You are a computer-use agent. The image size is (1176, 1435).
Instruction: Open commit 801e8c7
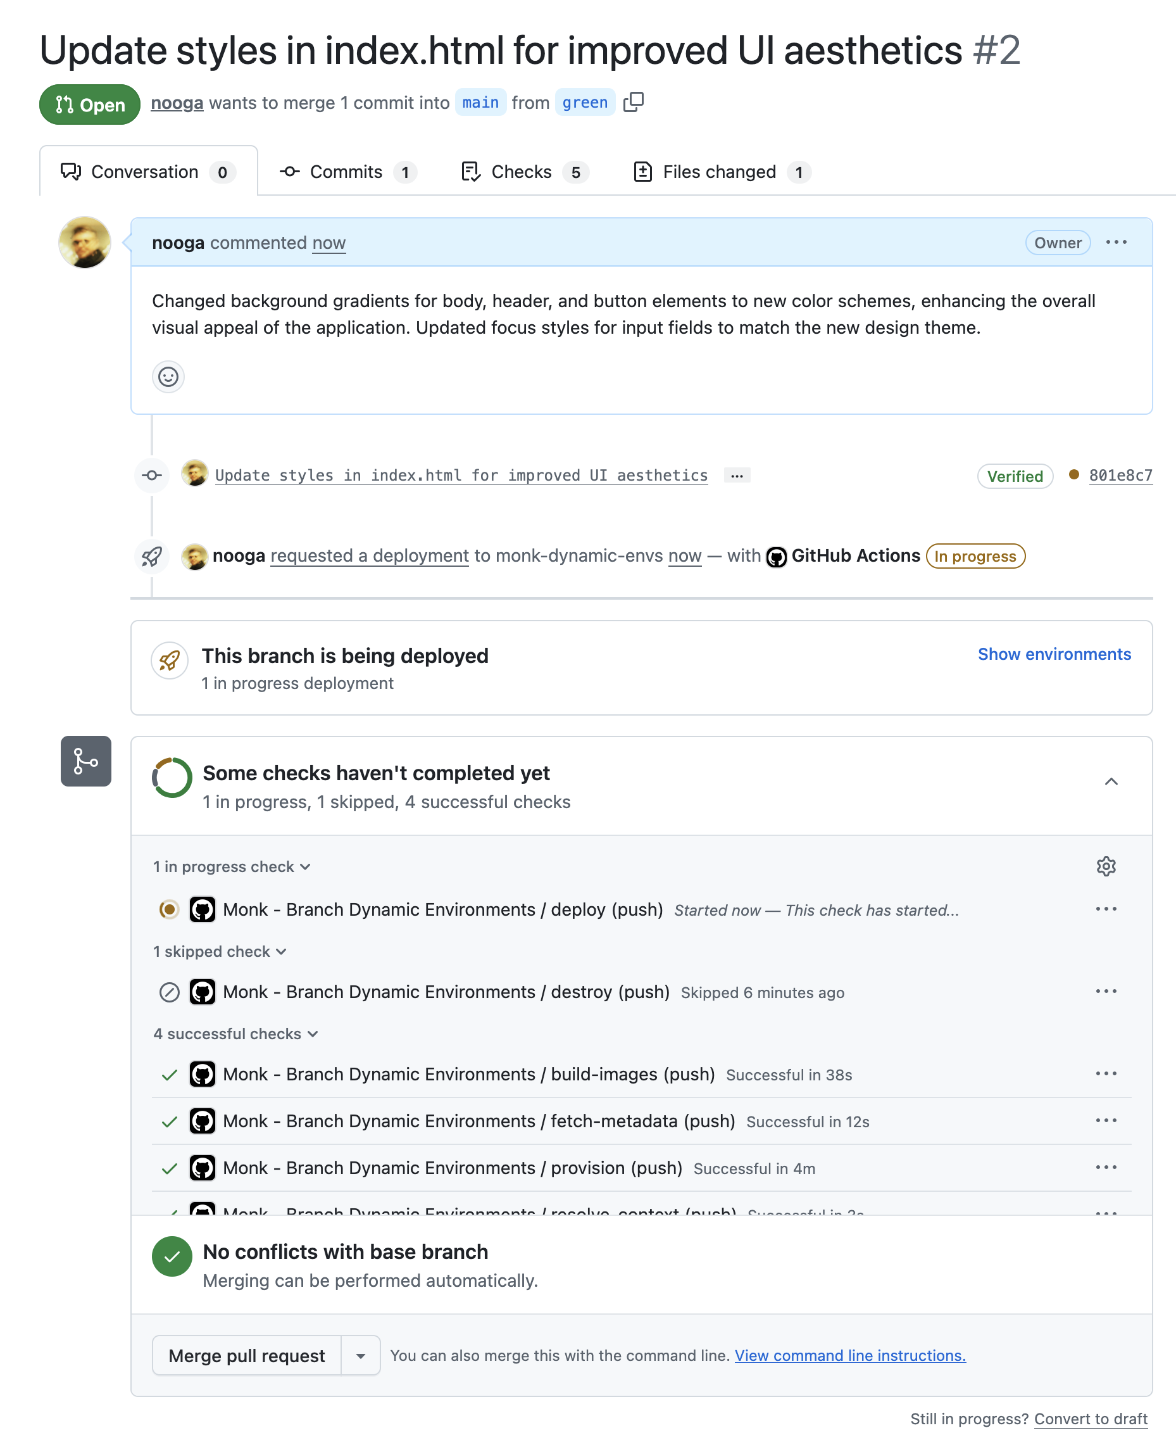[1120, 475]
